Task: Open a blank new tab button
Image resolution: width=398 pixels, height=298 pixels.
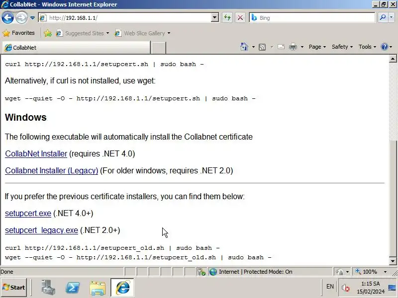Action: click(158, 48)
